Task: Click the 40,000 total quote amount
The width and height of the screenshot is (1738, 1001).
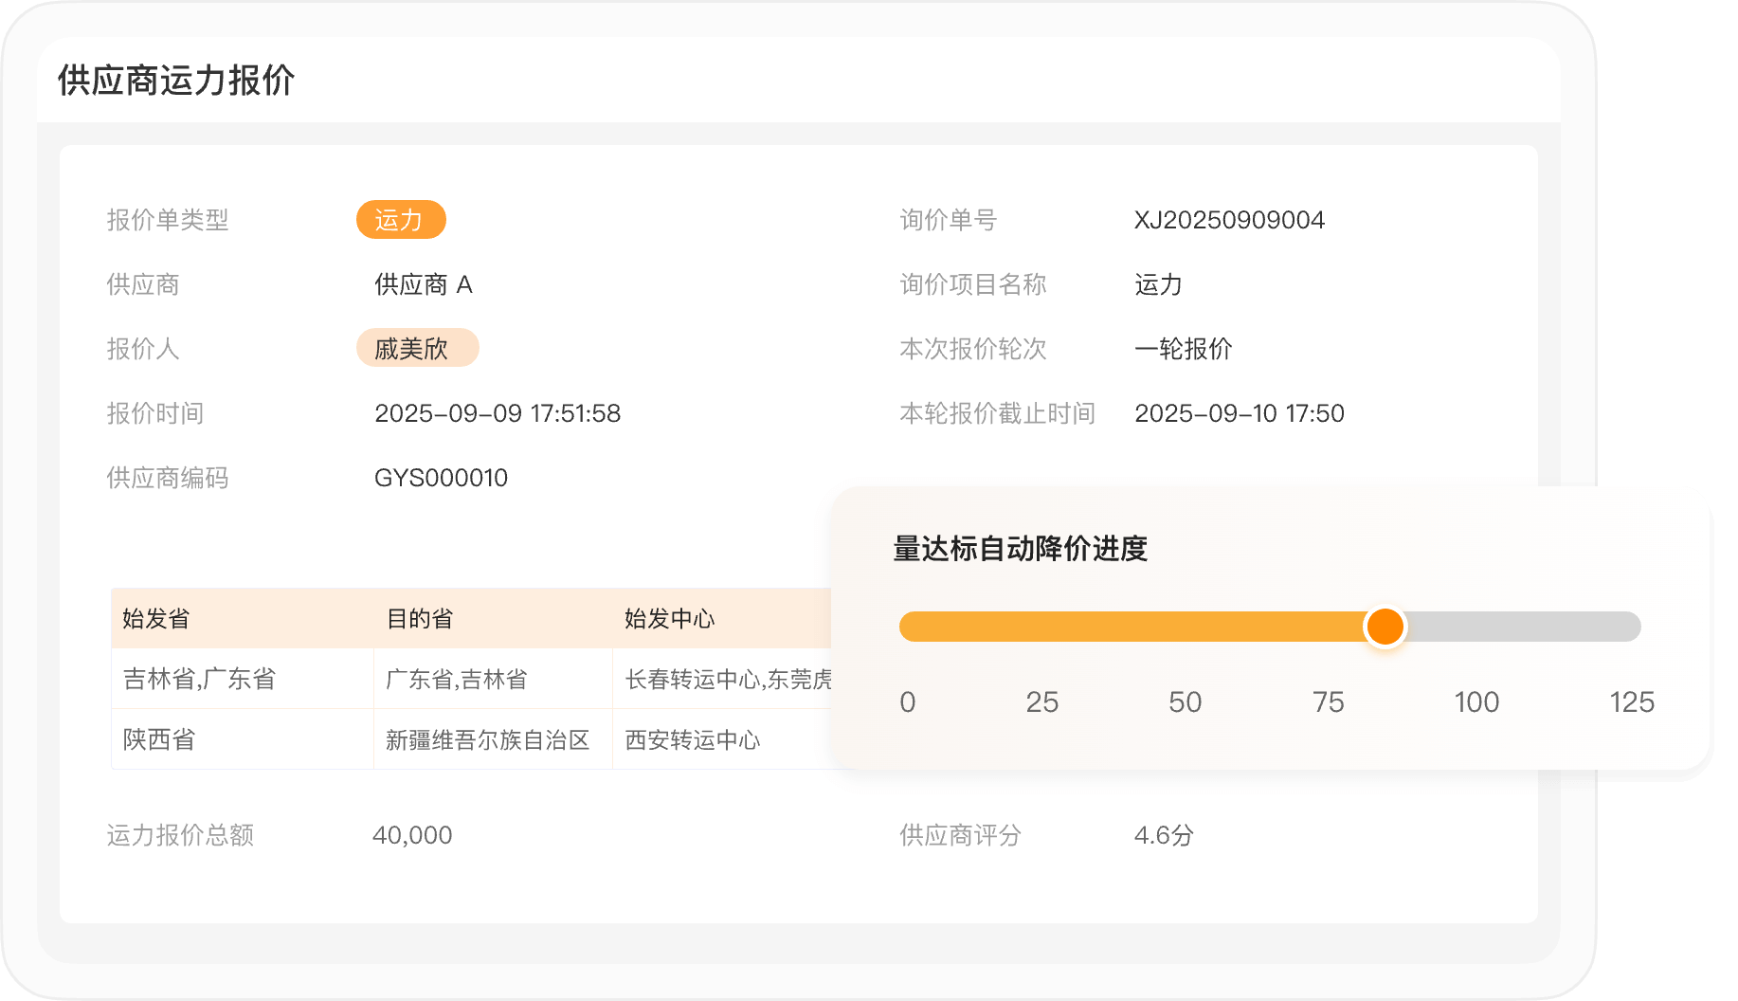Action: pyautogui.click(x=412, y=835)
